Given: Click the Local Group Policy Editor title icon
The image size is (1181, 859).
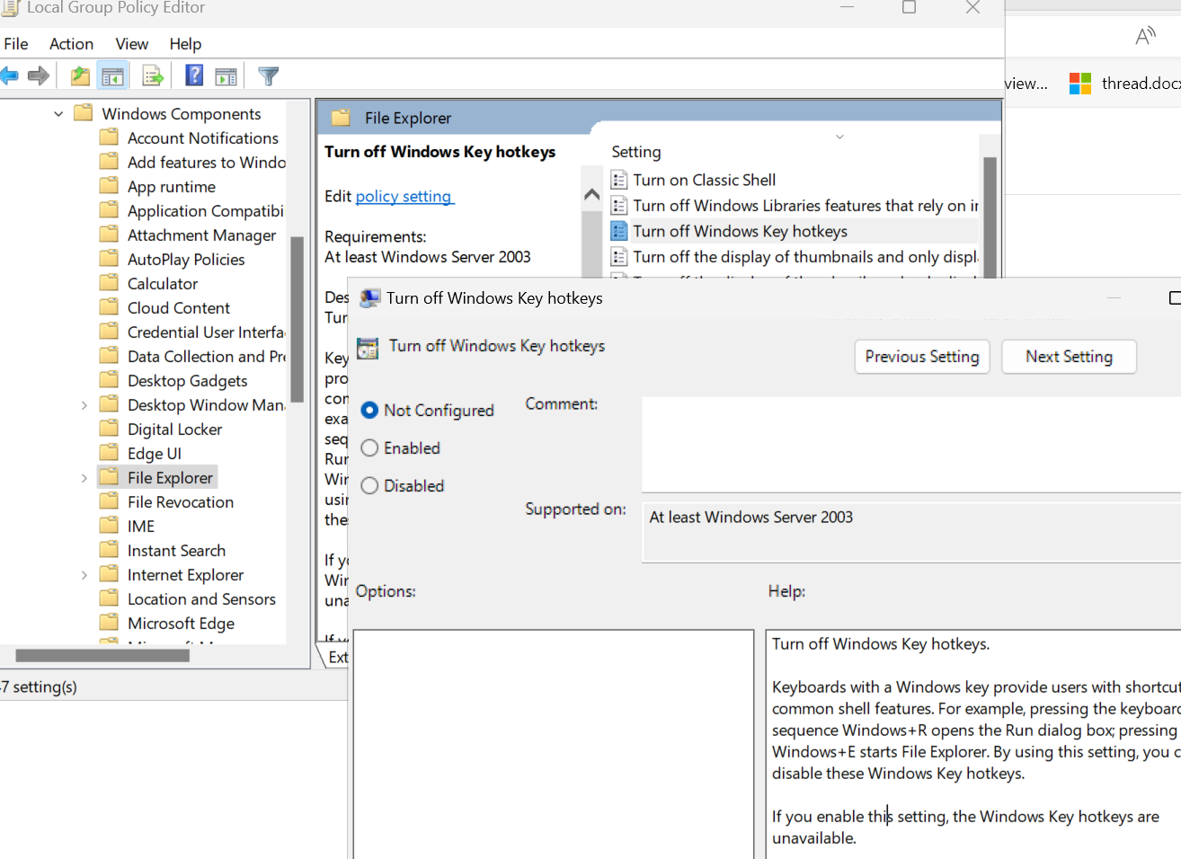Looking at the screenshot, I should point(10,8).
